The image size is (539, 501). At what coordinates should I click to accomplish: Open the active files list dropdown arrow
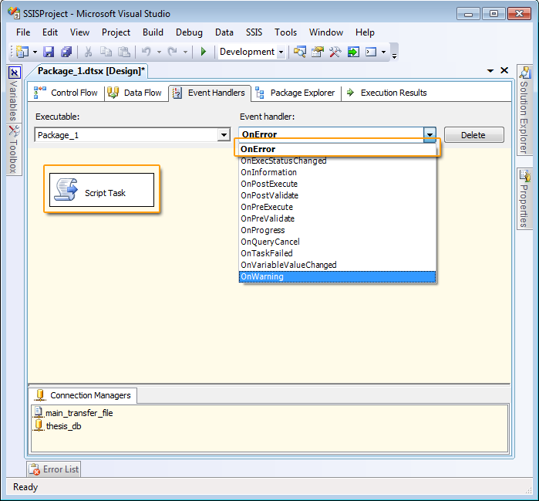point(490,71)
